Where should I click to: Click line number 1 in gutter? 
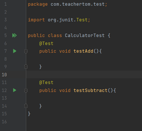(5, 4)
